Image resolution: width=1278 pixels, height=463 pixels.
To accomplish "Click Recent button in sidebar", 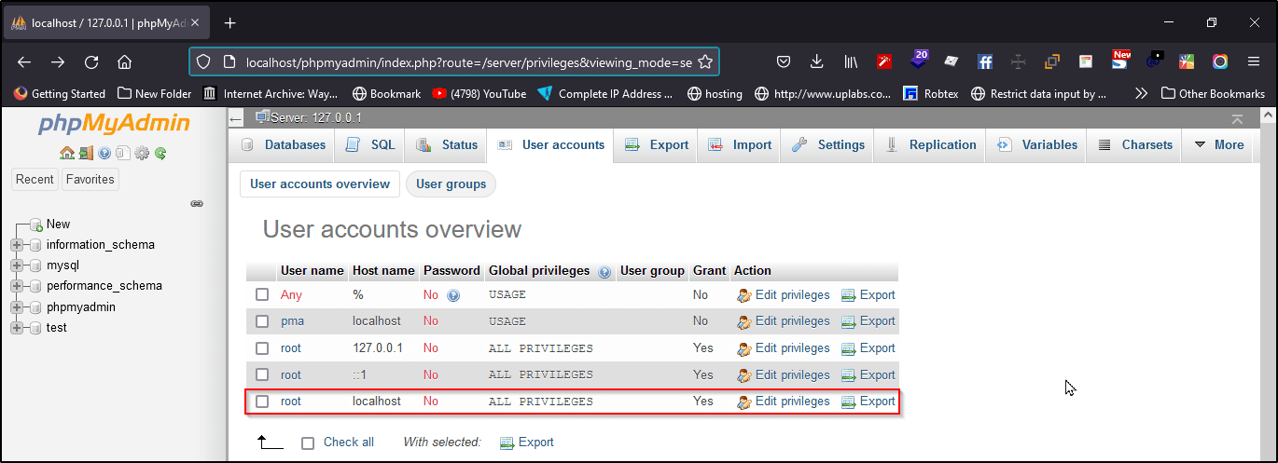I will pyautogui.click(x=35, y=180).
